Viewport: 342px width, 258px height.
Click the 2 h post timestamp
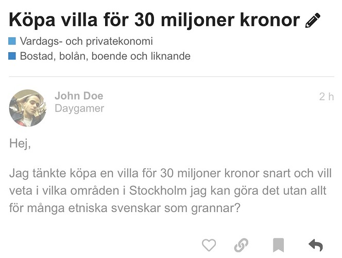point(326,96)
